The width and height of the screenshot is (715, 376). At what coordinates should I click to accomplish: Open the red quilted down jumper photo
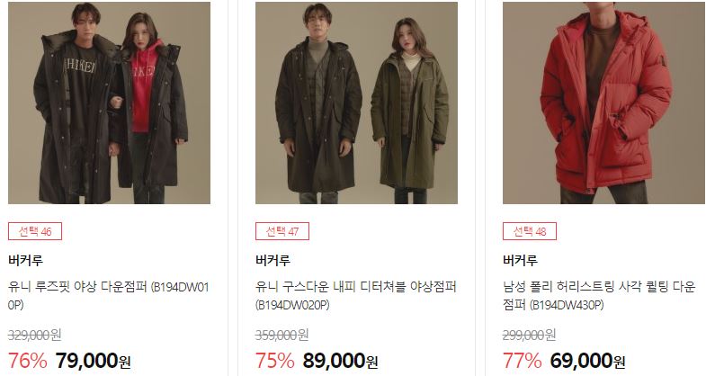[x=603, y=103]
